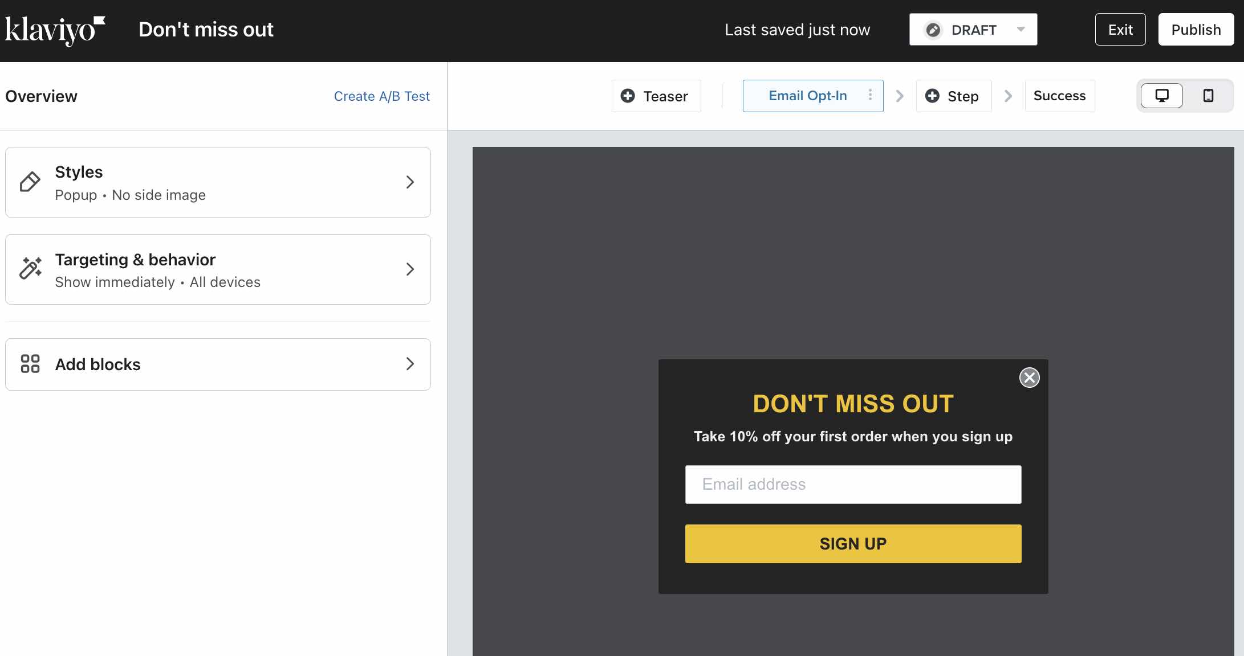
Task: Click the Styles edit pencil icon
Action: point(30,182)
